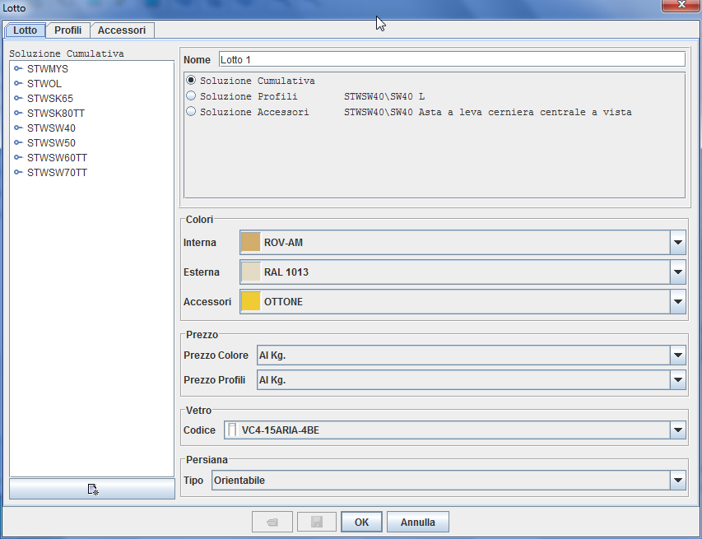Select STWSW70TT in the solution list
This screenshot has width=702, height=539.
[x=57, y=173]
